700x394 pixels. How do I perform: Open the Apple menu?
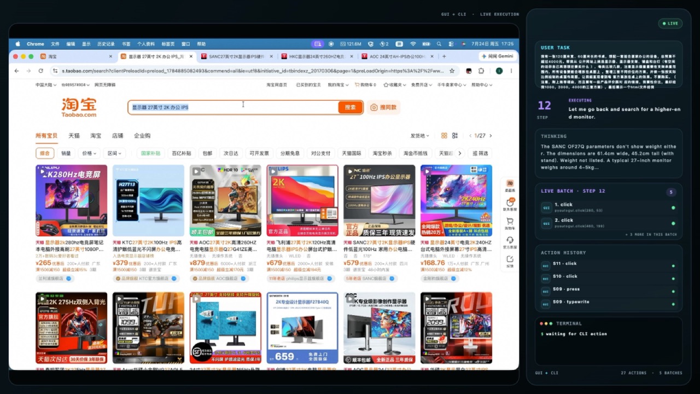17,44
